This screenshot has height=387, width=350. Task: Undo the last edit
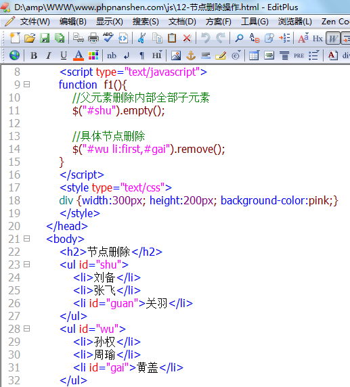coord(205,39)
